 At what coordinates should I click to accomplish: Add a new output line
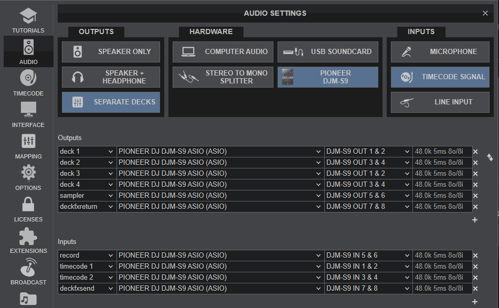click(475, 220)
